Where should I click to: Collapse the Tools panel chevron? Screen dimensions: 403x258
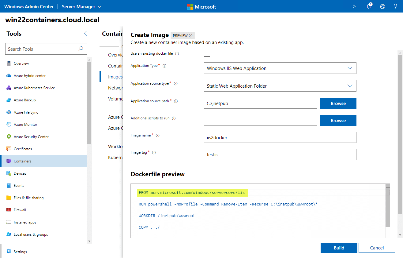coord(85,34)
